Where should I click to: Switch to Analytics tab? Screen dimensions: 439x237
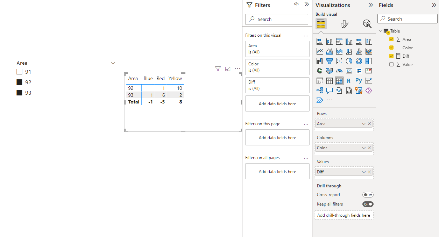click(367, 24)
